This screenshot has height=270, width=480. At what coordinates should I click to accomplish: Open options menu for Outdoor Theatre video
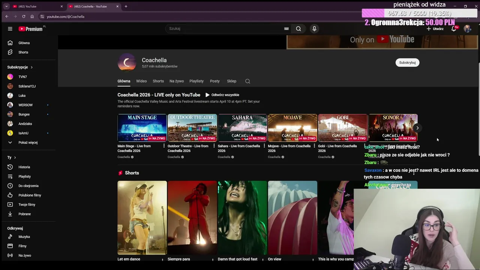[214, 146]
